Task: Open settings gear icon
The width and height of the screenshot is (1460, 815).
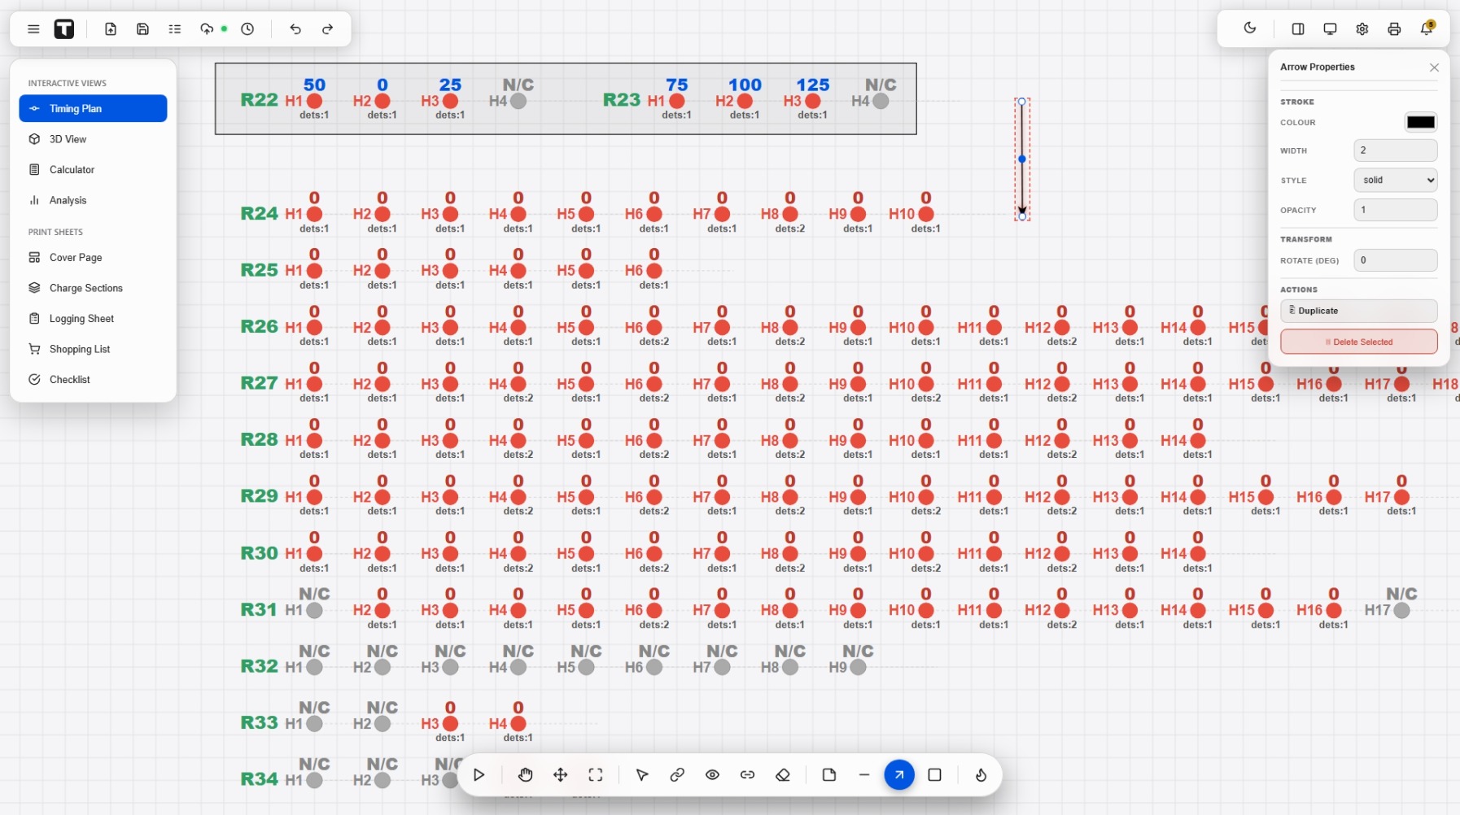Action: 1362,29
